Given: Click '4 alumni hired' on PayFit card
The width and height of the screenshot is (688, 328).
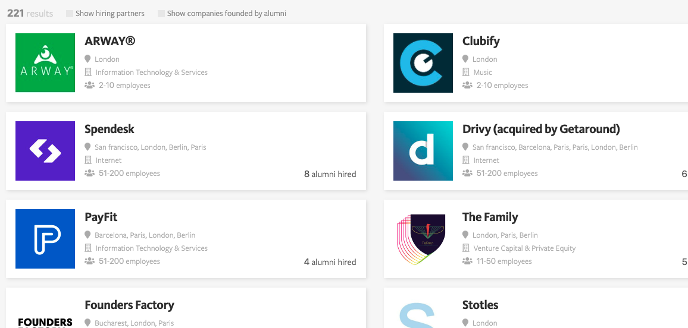Looking at the screenshot, I should click(x=330, y=262).
